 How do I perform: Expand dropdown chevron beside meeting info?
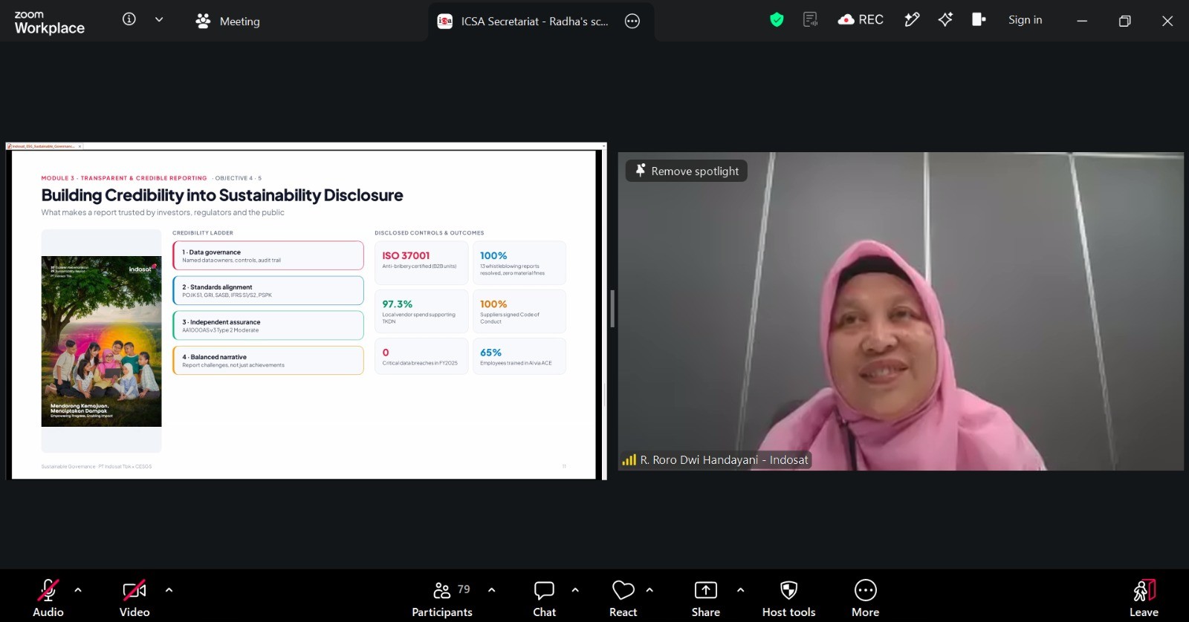pos(159,19)
